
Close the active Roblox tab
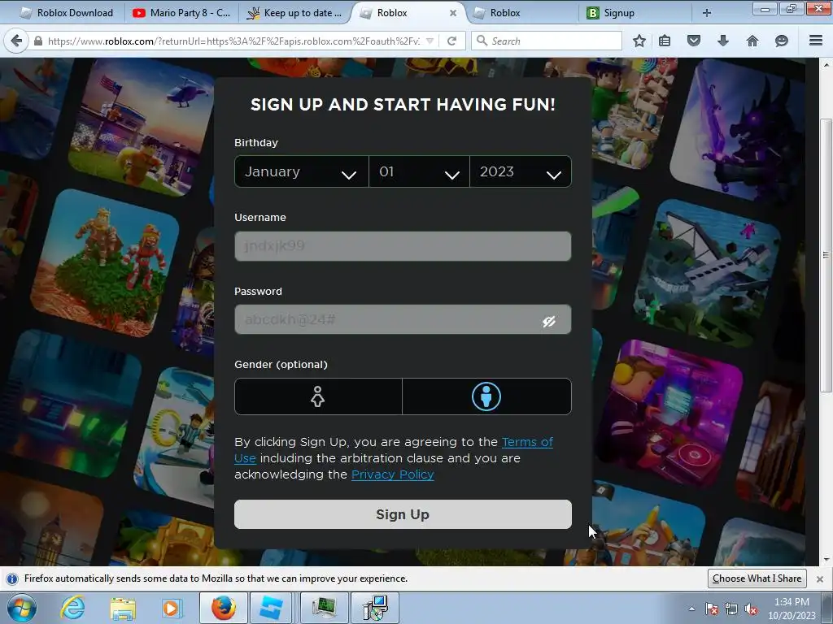tap(452, 13)
